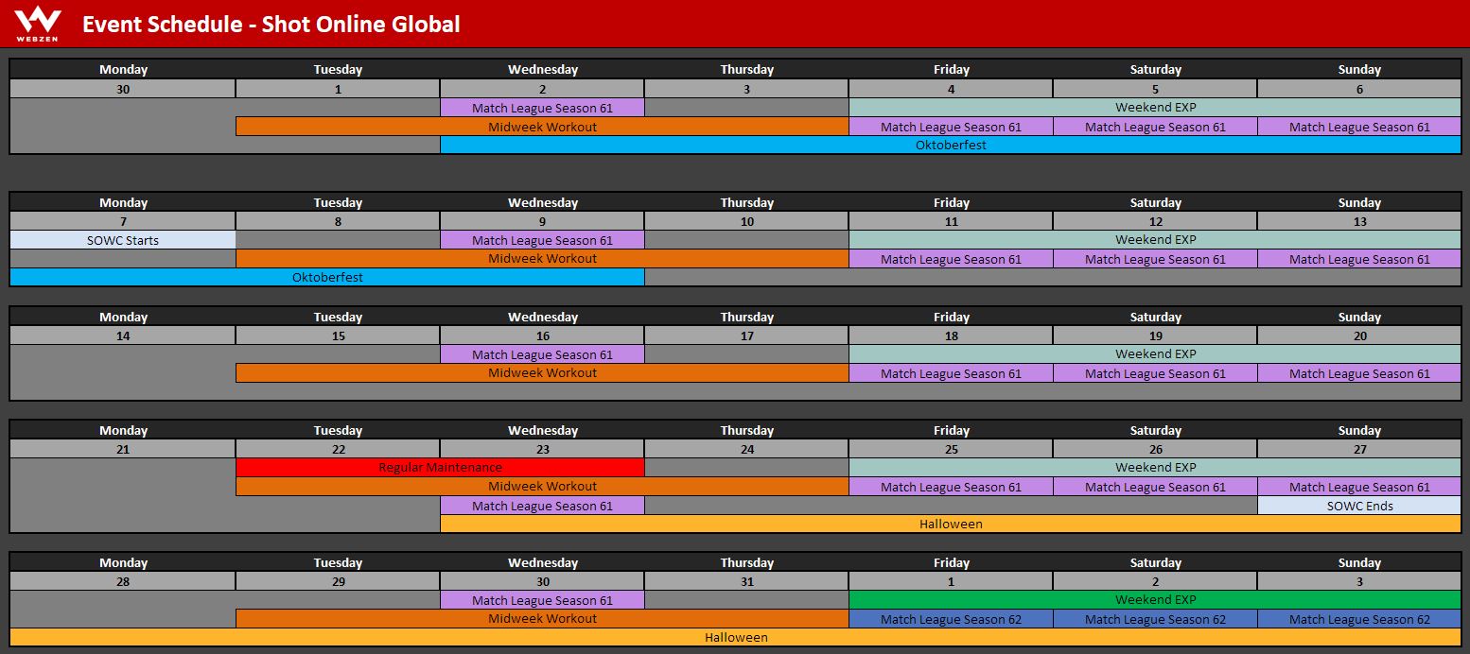Select the date cell 24 under Thursday
Image resolution: width=1470 pixels, height=654 pixels.
click(746, 449)
